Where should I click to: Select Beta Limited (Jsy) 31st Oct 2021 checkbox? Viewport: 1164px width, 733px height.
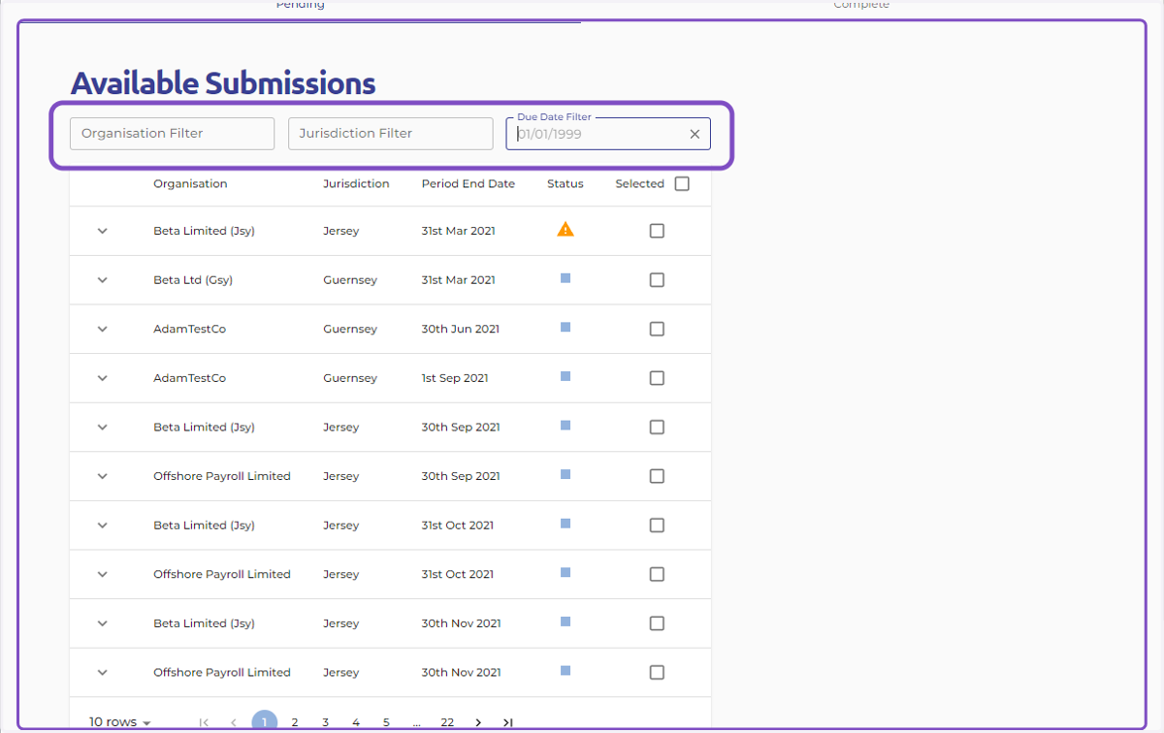657,525
